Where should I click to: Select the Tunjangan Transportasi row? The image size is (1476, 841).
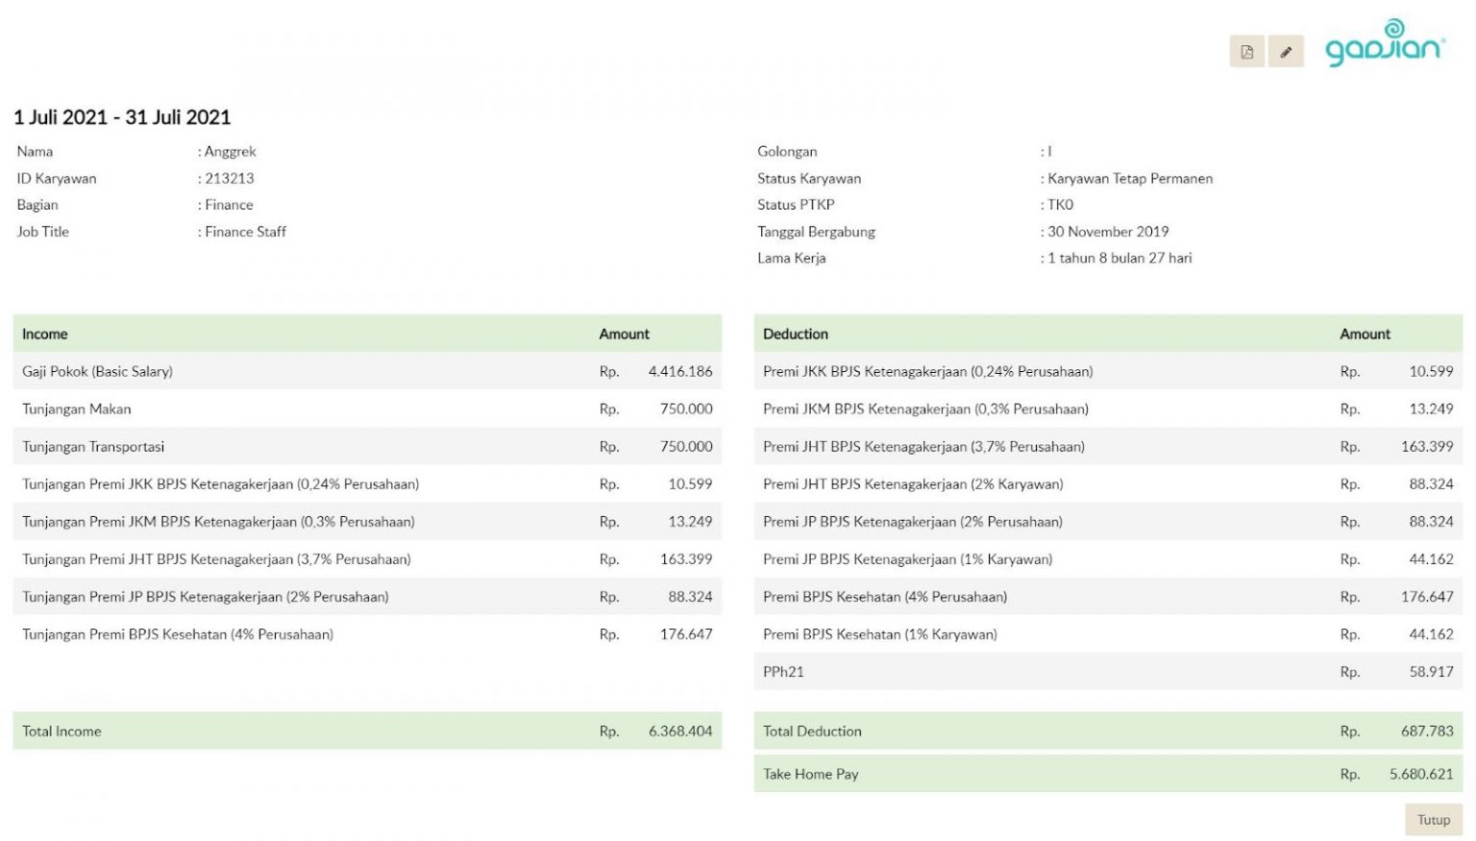click(x=366, y=446)
